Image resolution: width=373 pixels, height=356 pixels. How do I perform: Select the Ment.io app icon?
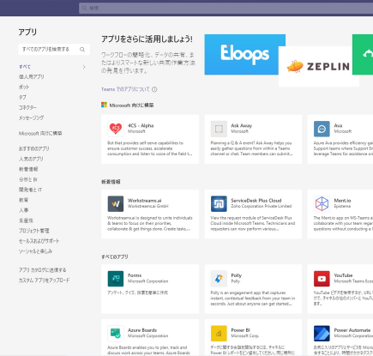(322, 203)
